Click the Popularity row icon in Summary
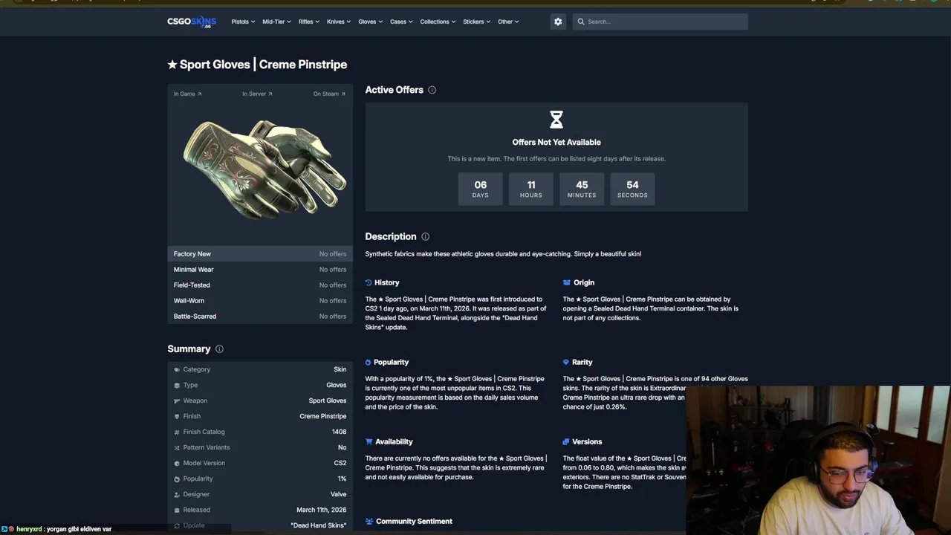Image resolution: width=951 pixels, height=535 pixels. (x=177, y=479)
